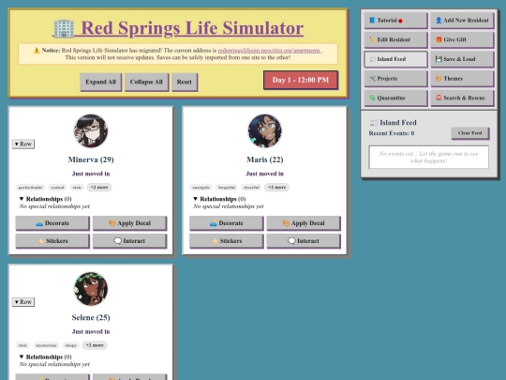The width and height of the screenshot is (506, 380).
Task: Click the building icon in the title
Action: tap(64, 29)
